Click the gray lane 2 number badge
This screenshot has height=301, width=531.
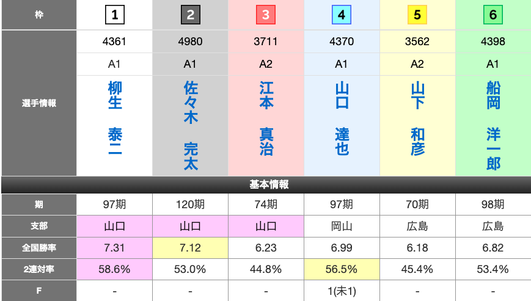click(190, 15)
